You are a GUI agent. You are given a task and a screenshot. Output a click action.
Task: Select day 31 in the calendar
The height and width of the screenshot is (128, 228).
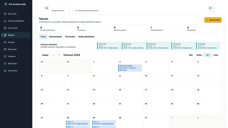click(156, 121)
